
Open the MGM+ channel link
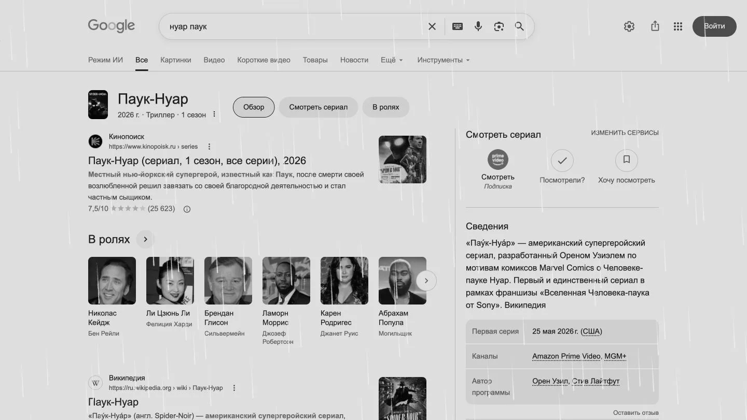point(615,356)
